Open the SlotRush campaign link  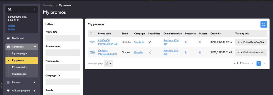[x=139, y=42]
